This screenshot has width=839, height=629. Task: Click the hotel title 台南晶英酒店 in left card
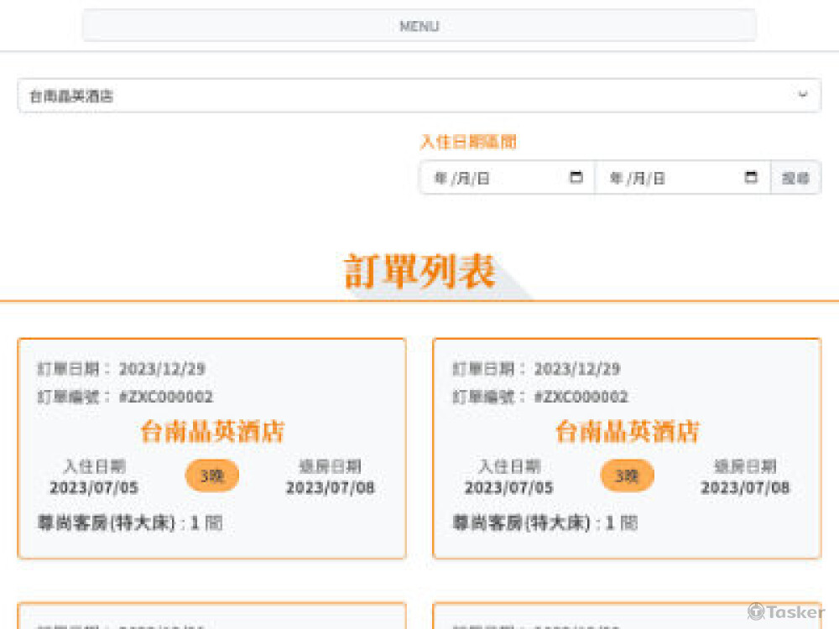pos(212,431)
